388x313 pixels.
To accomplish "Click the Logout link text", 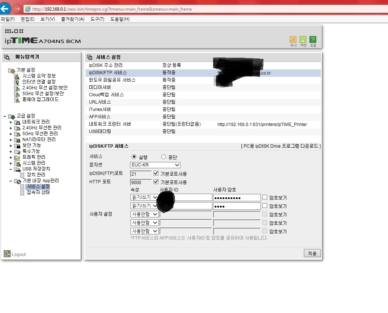I will [x=19, y=254].
